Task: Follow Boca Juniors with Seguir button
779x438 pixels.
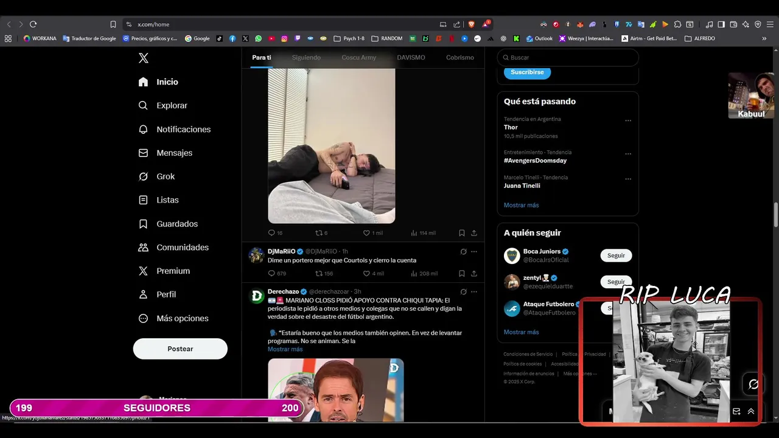Action: [616, 255]
